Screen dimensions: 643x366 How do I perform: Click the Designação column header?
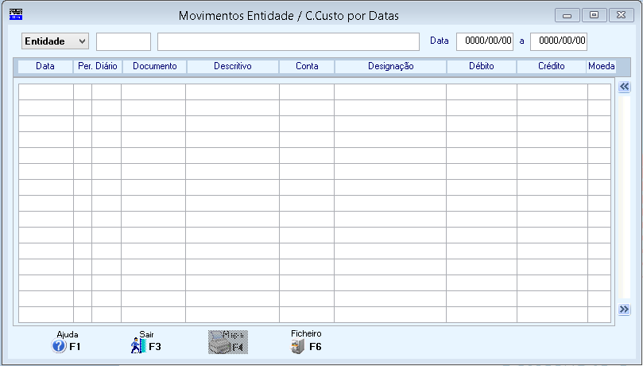coord(390,67)
